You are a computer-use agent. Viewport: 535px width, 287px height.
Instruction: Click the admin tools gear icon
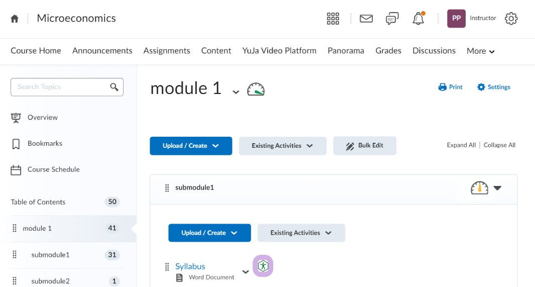[x=511, y=19]
